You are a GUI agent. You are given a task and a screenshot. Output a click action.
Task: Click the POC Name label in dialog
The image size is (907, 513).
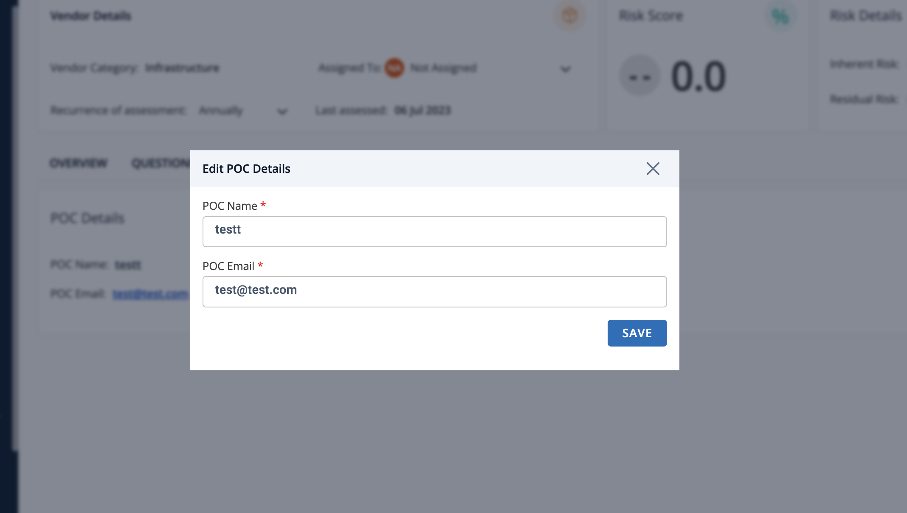230,206
